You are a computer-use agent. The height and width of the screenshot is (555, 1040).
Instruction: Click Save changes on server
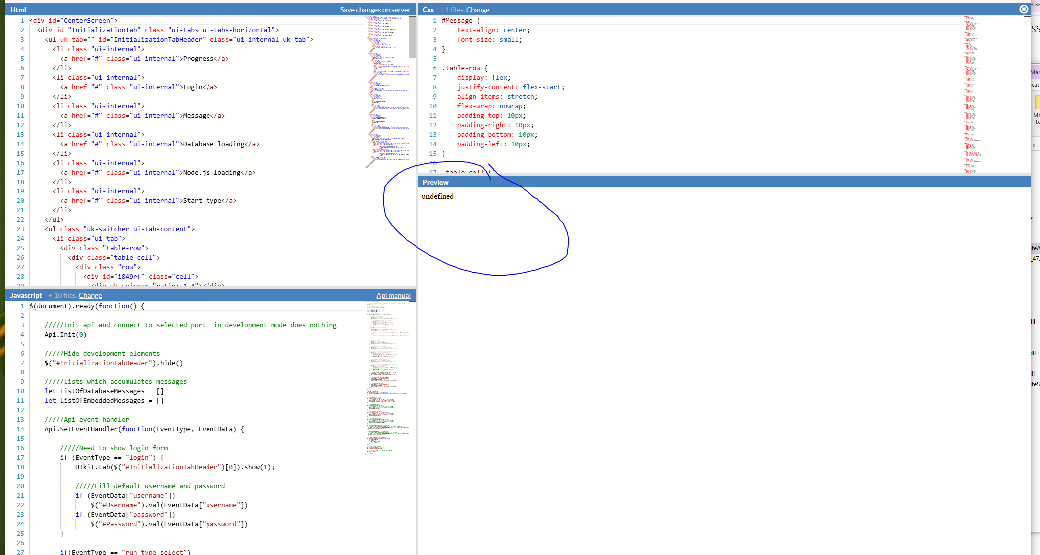(375, 10)
